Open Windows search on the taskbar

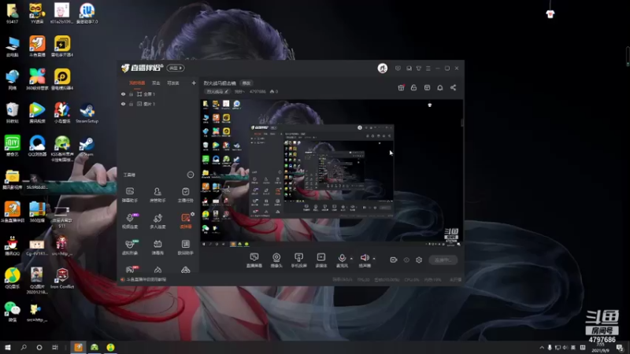pos(24,348)
